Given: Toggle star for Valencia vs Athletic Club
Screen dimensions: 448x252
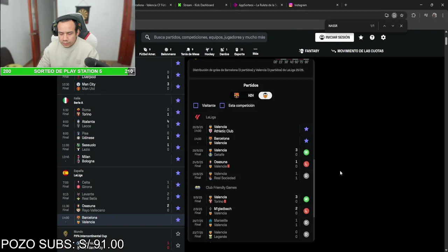Looking at the screenshot, I should tap(306, 129).
